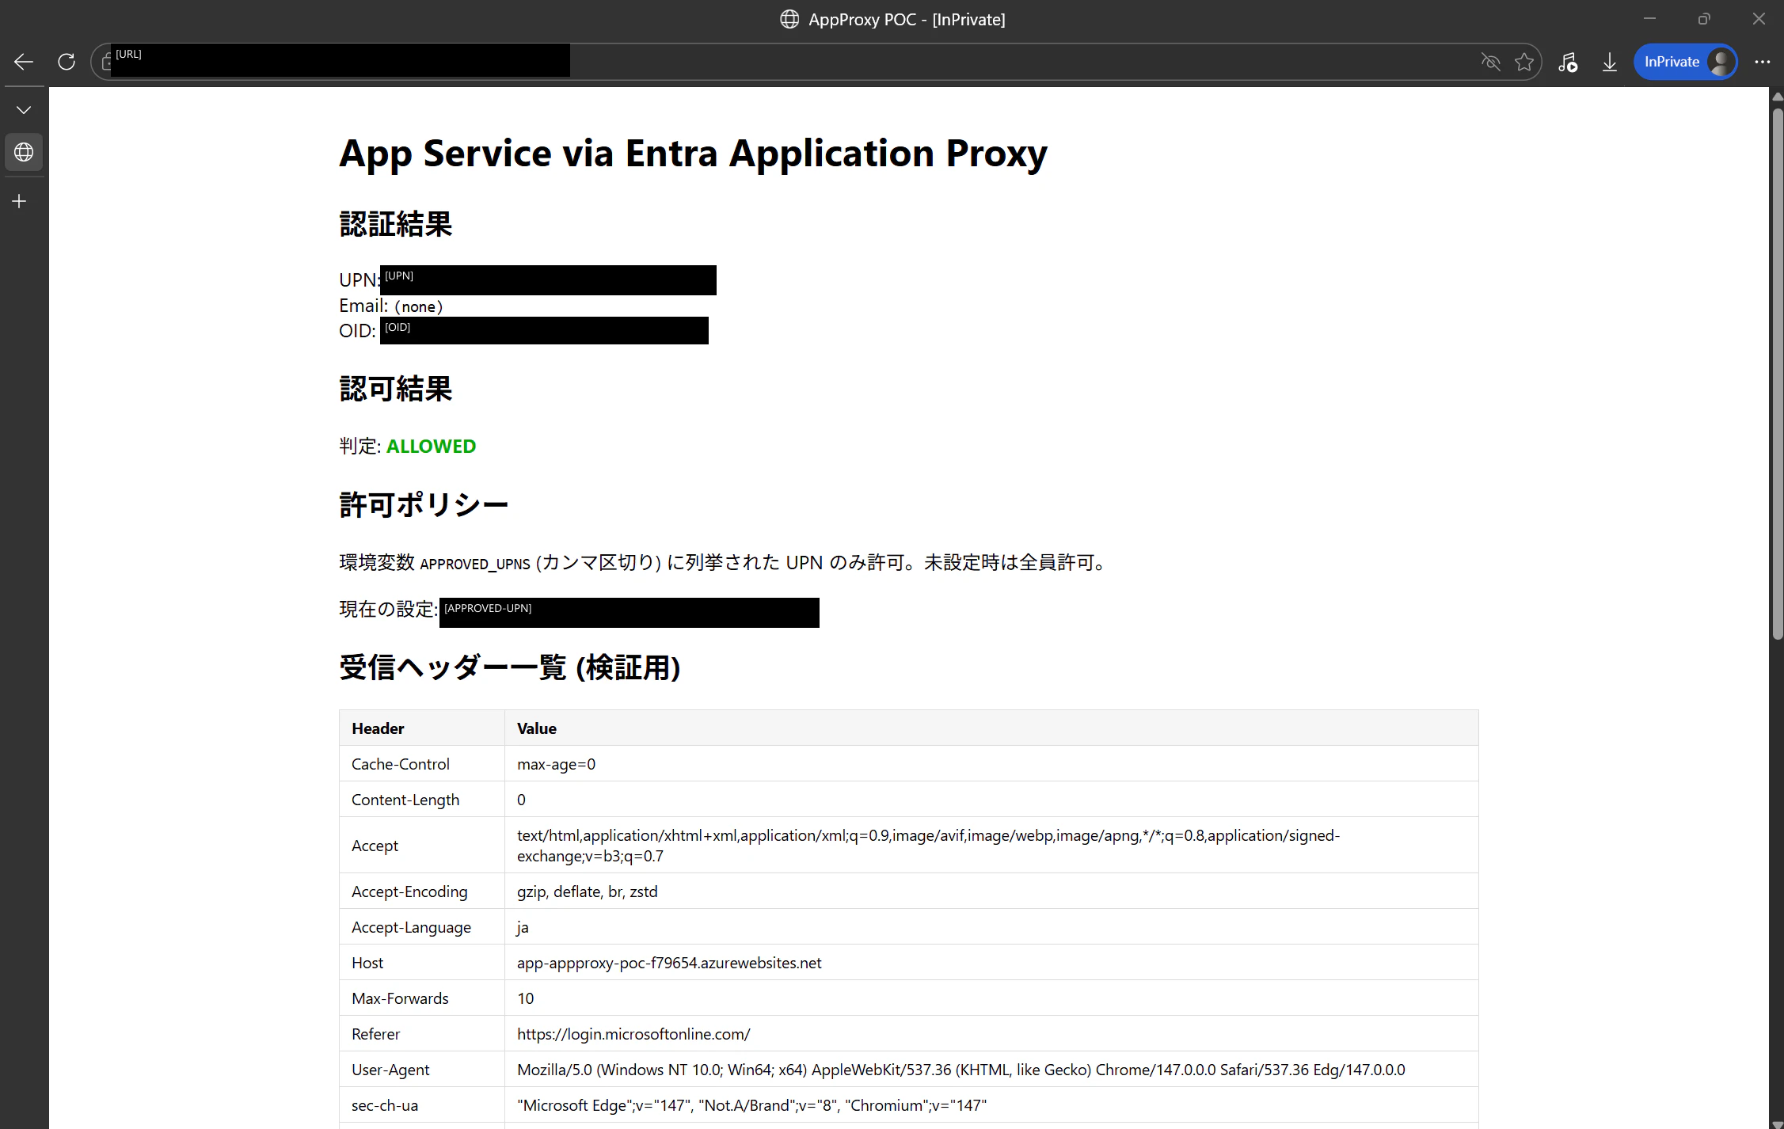Click the scrollbar up arrow

click(x=1778, y=97)
